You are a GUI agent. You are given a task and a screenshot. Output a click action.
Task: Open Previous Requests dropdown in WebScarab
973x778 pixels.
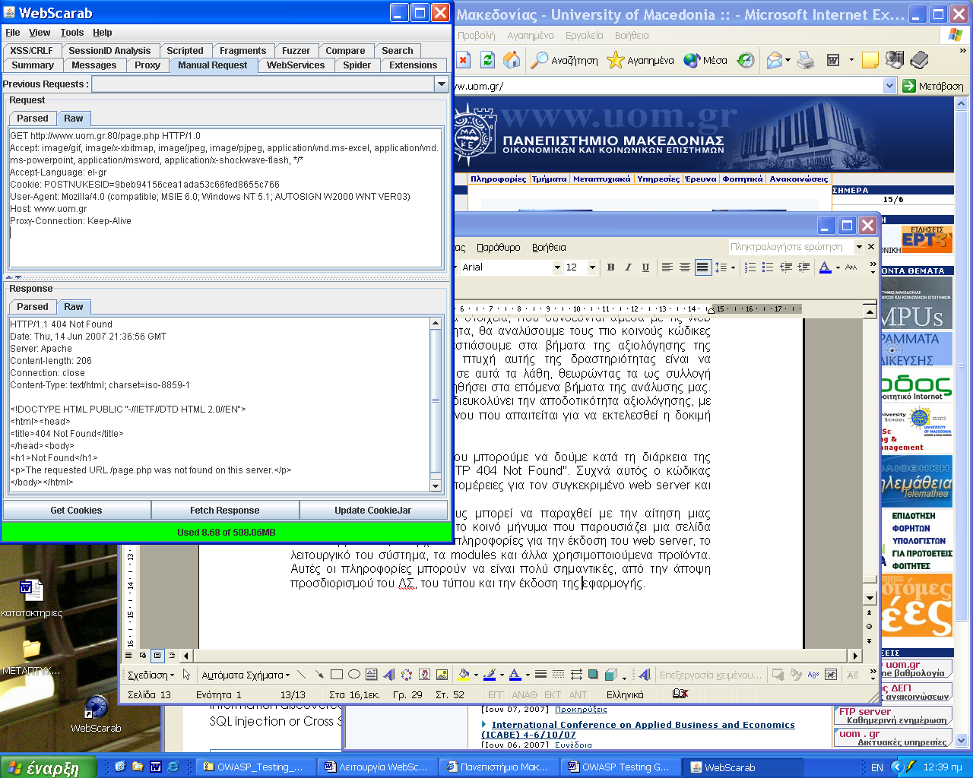441,84
